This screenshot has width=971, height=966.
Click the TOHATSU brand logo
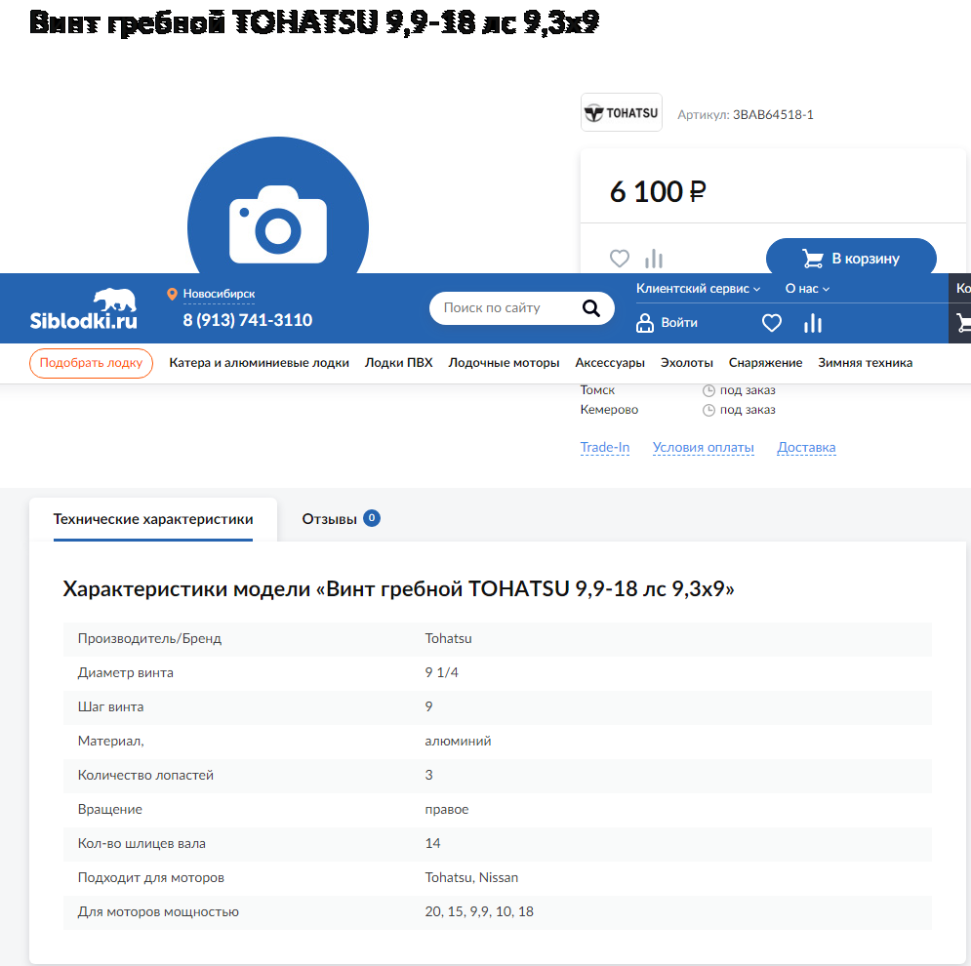[622, 113]
